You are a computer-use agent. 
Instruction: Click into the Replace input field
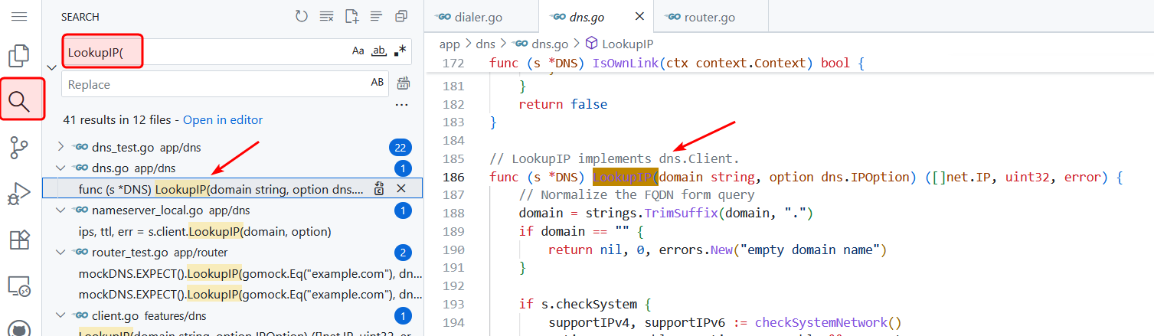click(214, 84)
